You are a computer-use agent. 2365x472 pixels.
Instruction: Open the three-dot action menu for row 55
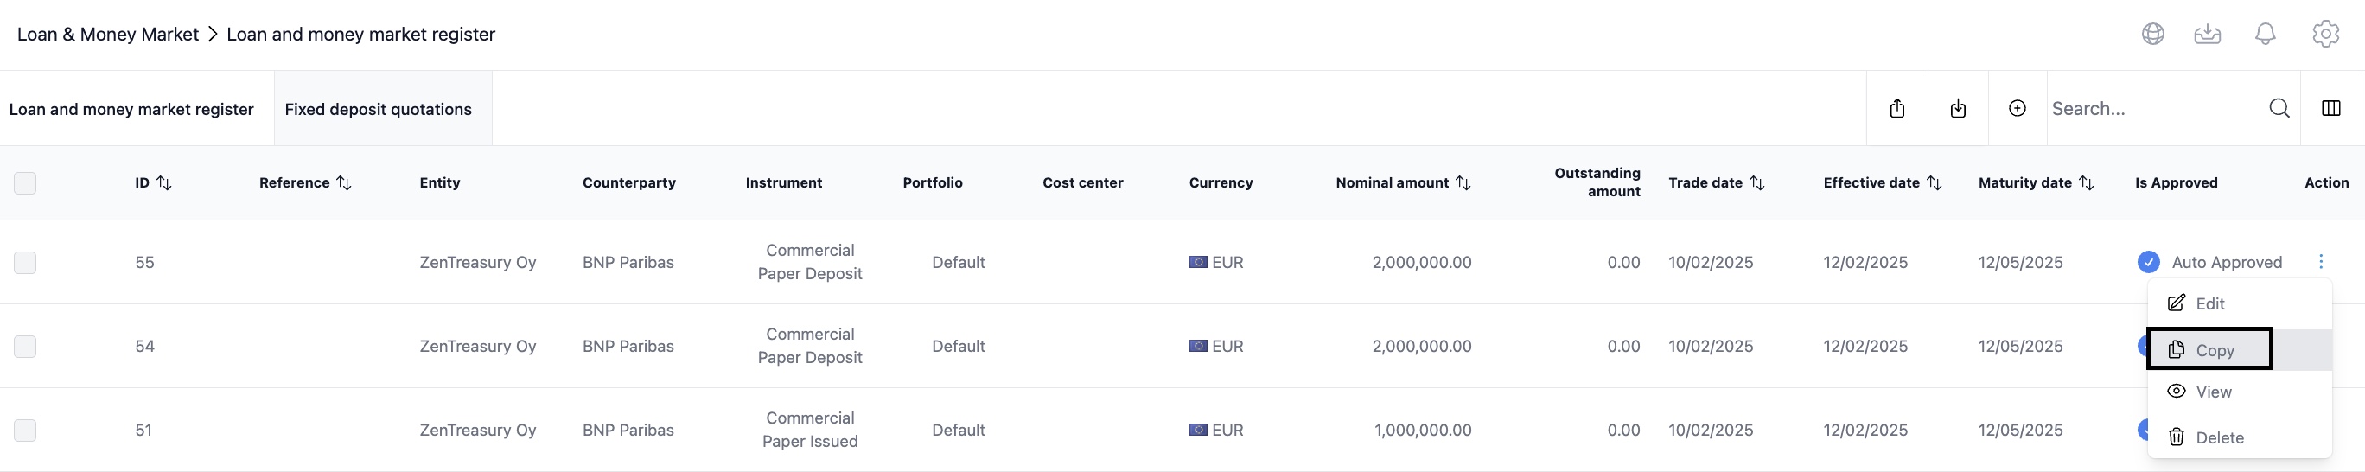click(x=2320, y=262)
